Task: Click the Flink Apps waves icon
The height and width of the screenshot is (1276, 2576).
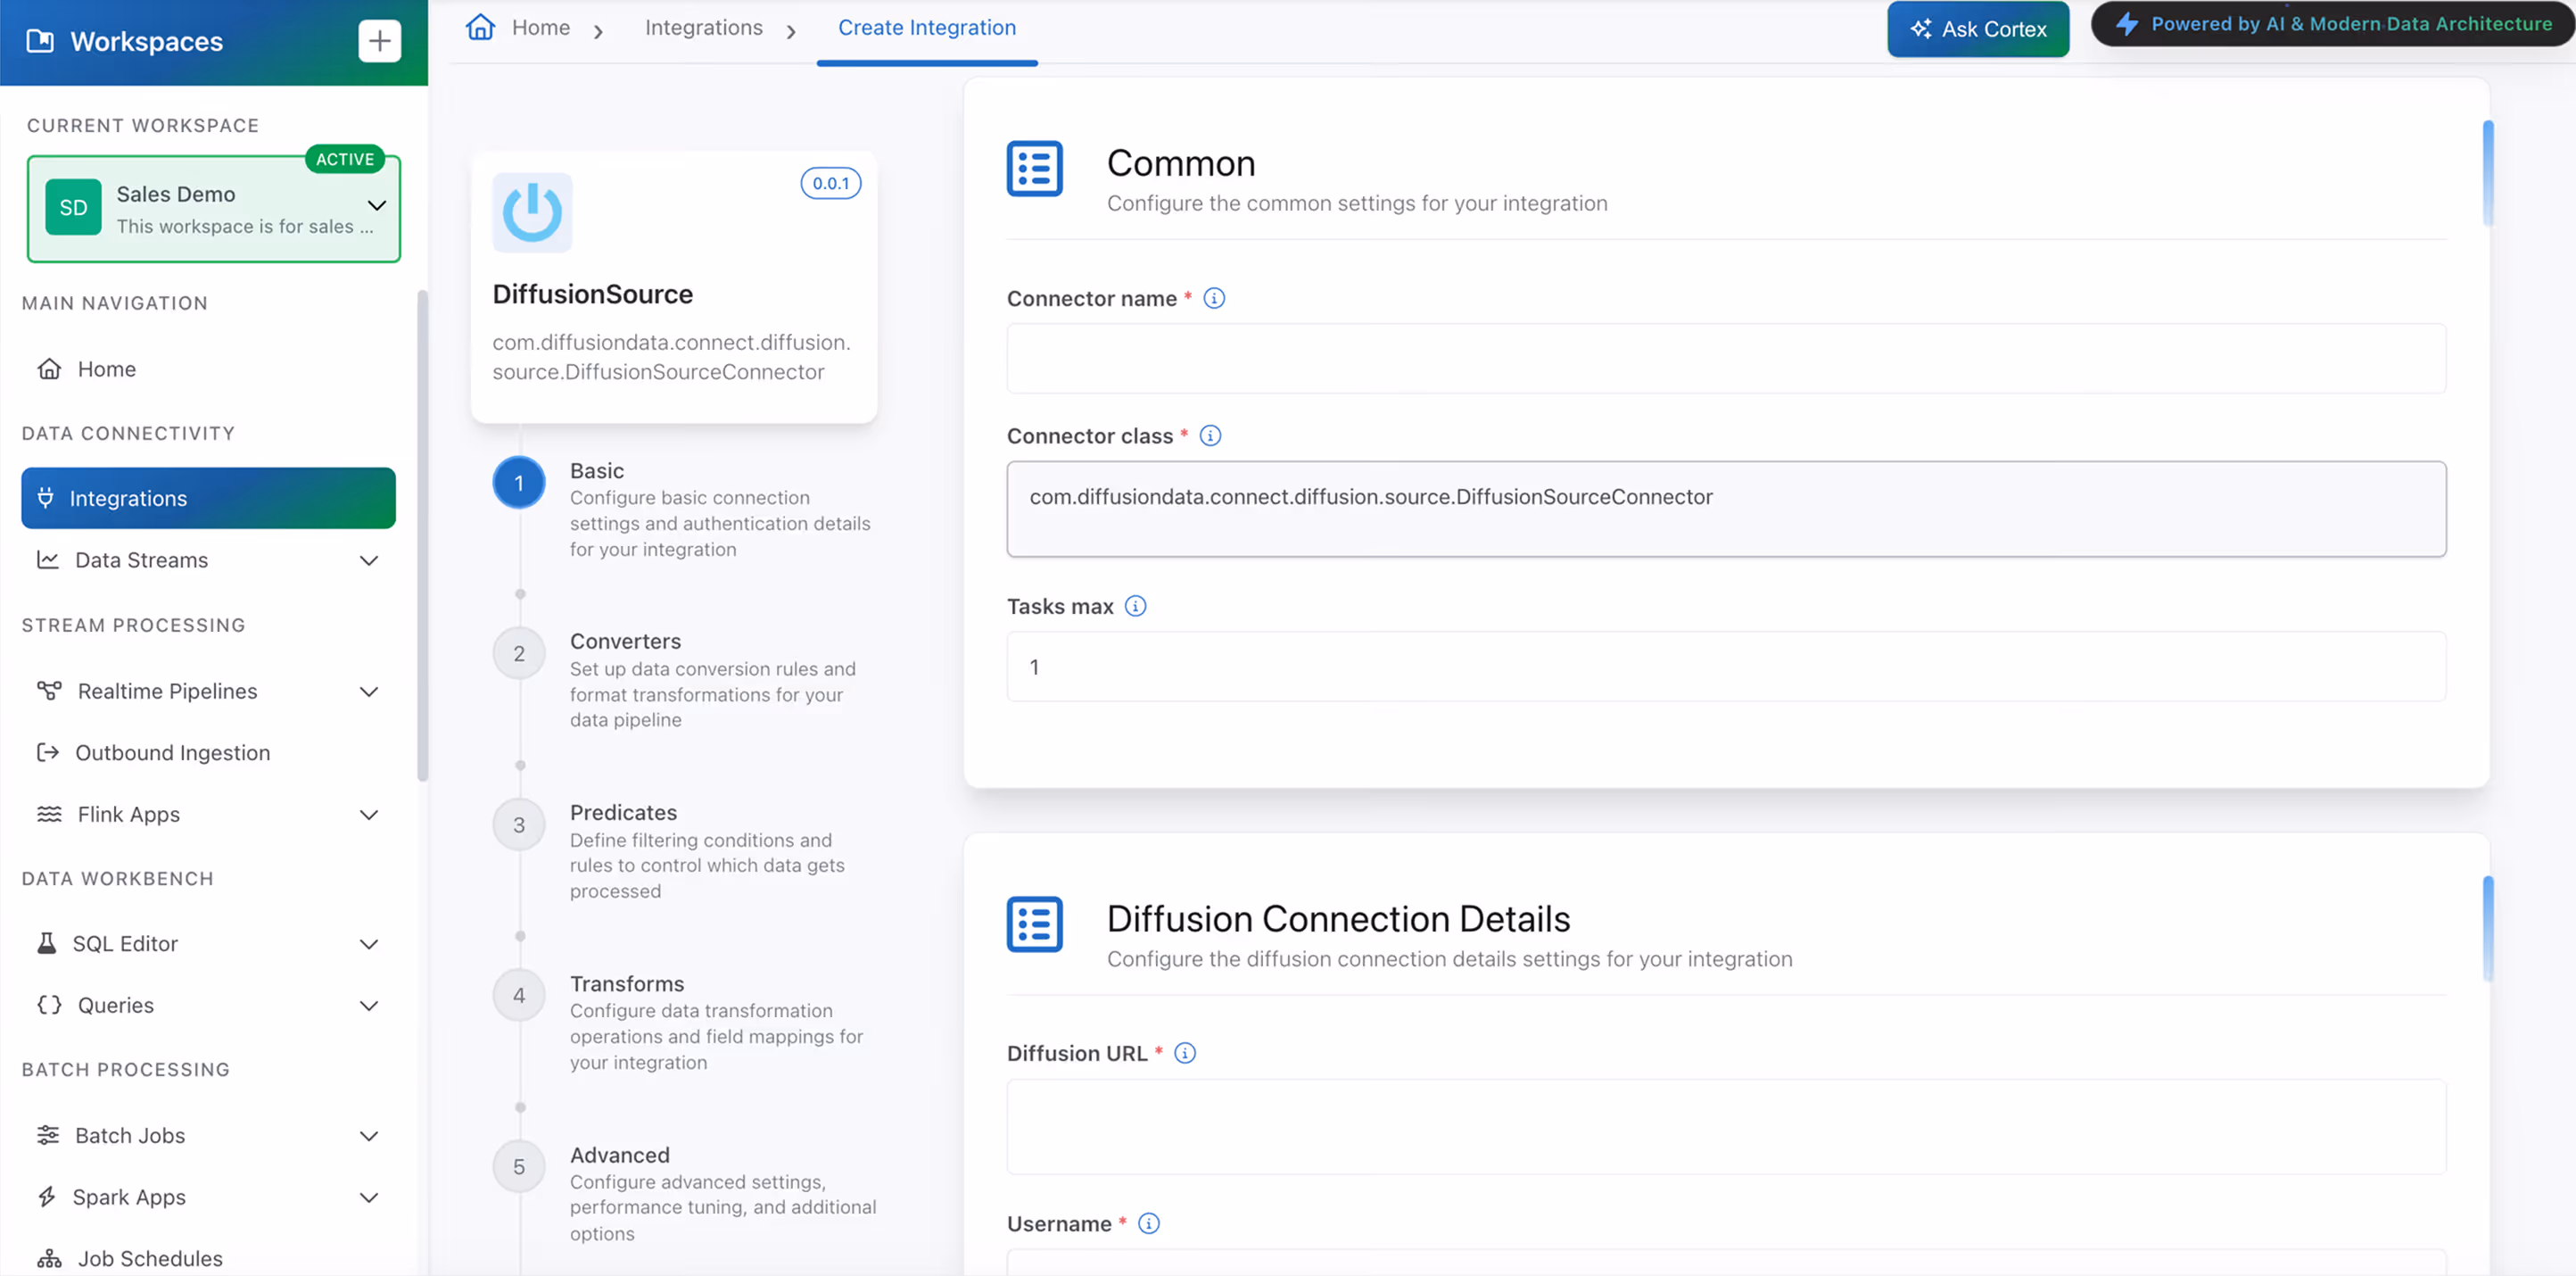Action: click(x=49, y=814)
